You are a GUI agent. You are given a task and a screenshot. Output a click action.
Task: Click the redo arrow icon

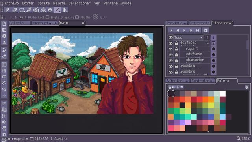coord(4,56)
